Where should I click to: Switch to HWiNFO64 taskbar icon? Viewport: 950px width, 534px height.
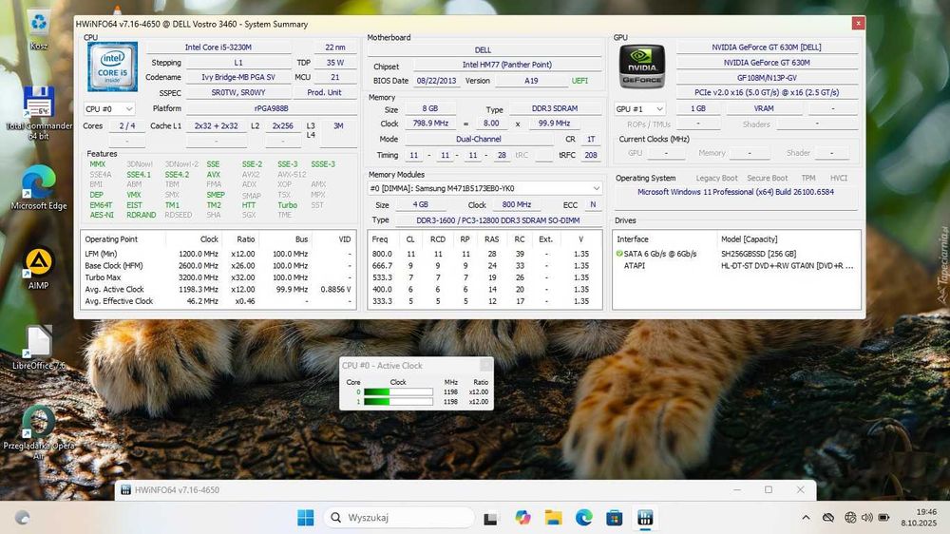click(645, 518)
